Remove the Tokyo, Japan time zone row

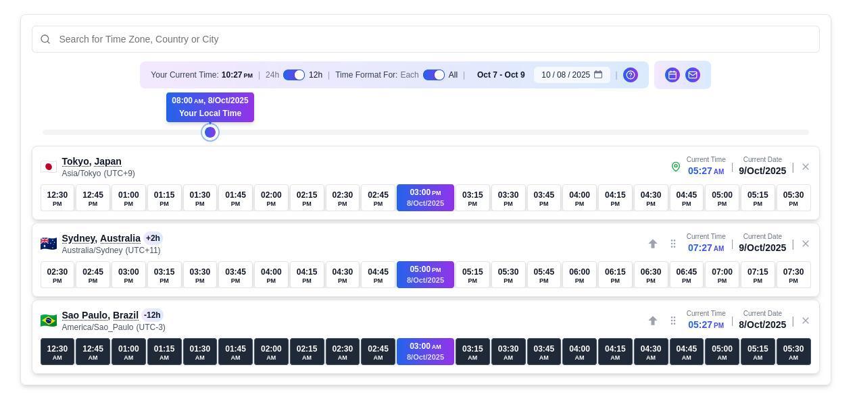(805, 167)
